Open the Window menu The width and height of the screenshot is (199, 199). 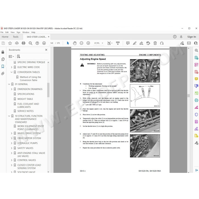(x=26, y=32)
